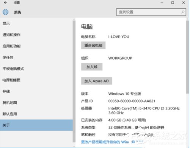Click the settings gear icon
Image resolution: width=190 pixels, height=148 pixels.
point(5,12)
